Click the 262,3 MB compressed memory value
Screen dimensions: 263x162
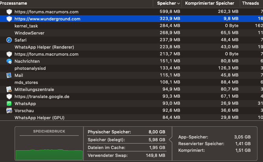(228, 11)
